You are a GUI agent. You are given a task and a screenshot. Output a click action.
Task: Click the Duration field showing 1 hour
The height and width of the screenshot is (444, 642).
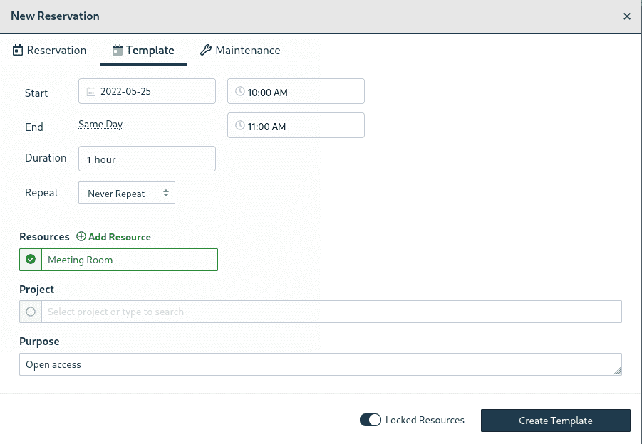147,159
